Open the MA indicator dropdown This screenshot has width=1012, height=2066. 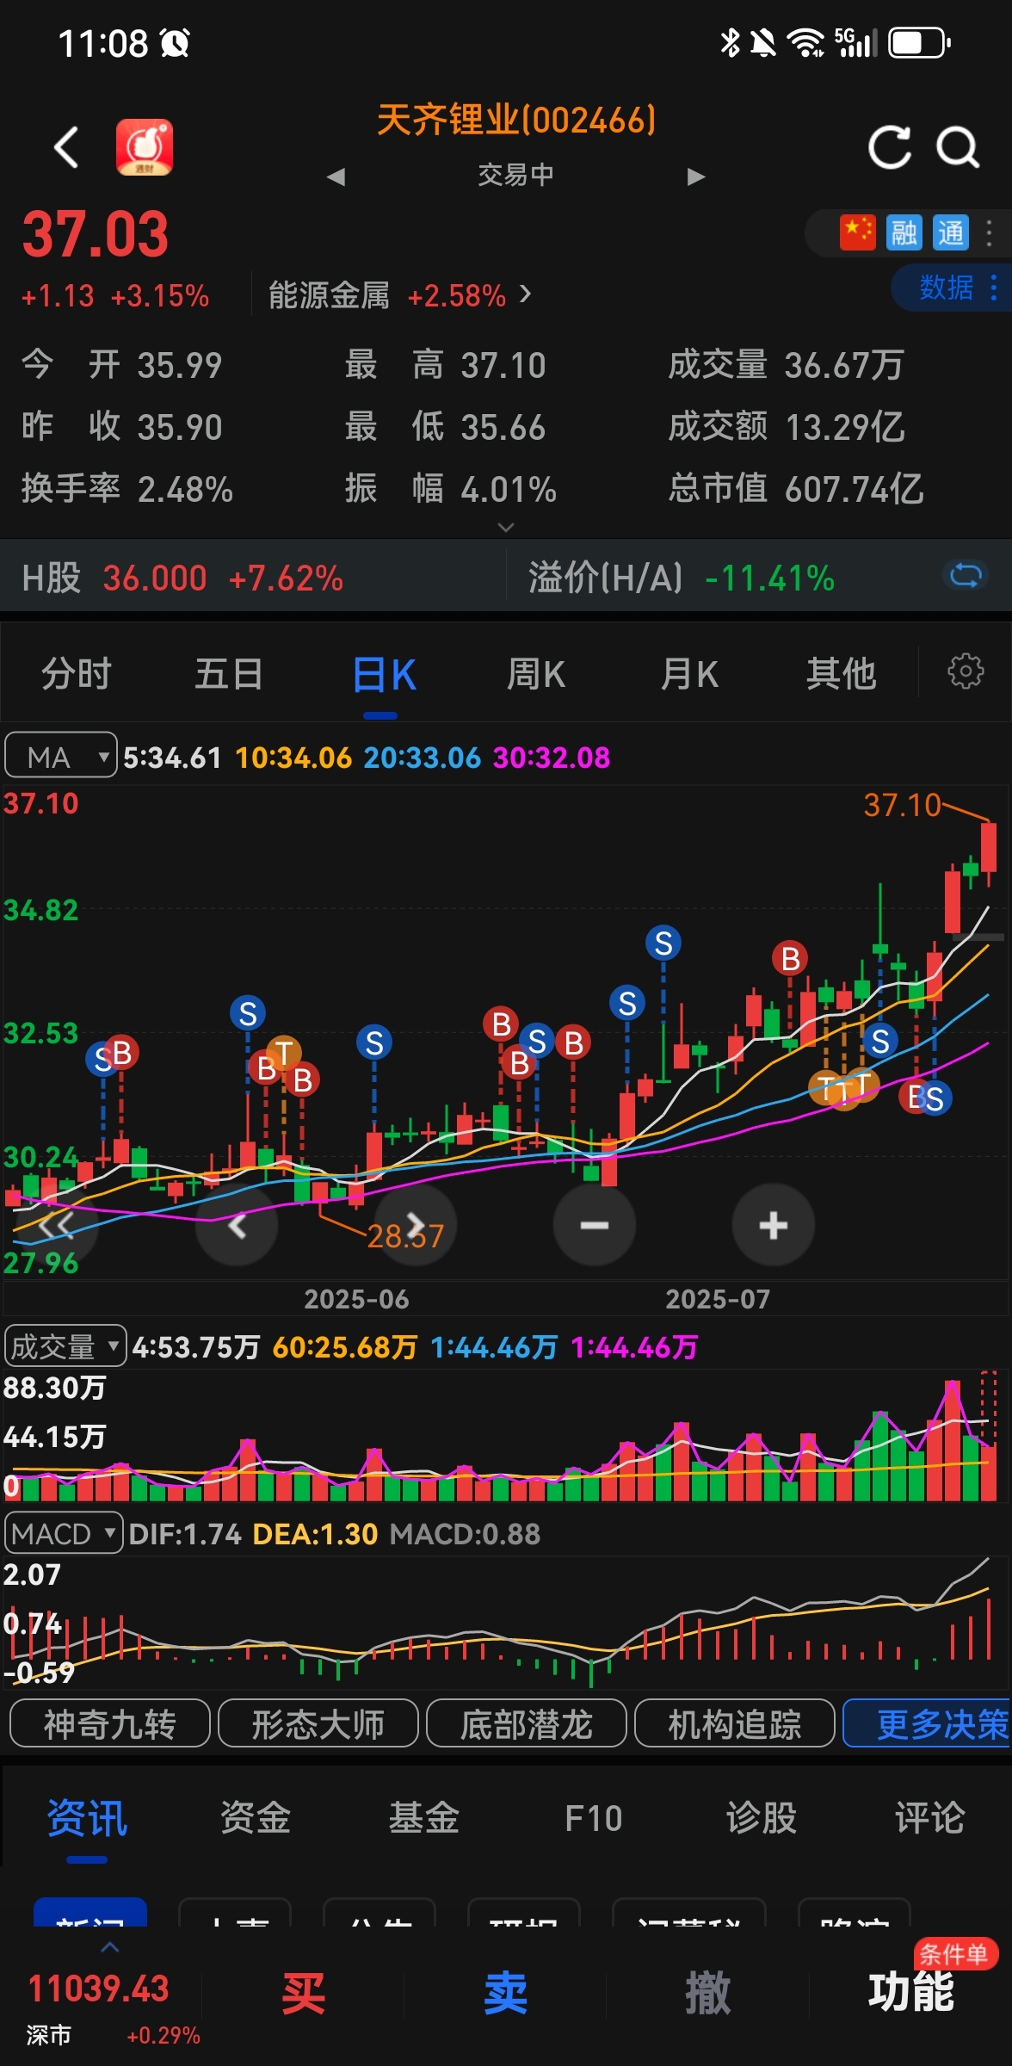[x=61, y=756]
